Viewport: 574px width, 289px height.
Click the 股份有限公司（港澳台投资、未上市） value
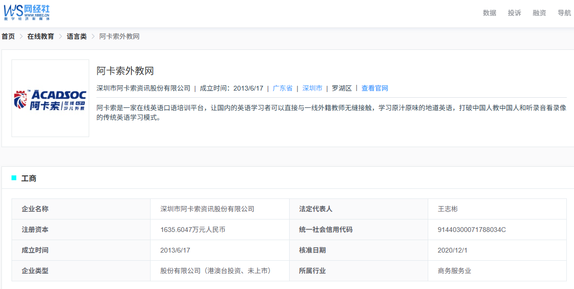point(217,271)
